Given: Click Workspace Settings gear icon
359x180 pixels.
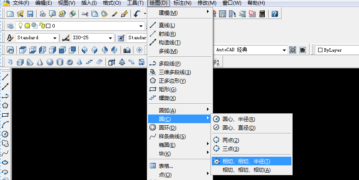Looking at the screenshot, I should [293, 50].
